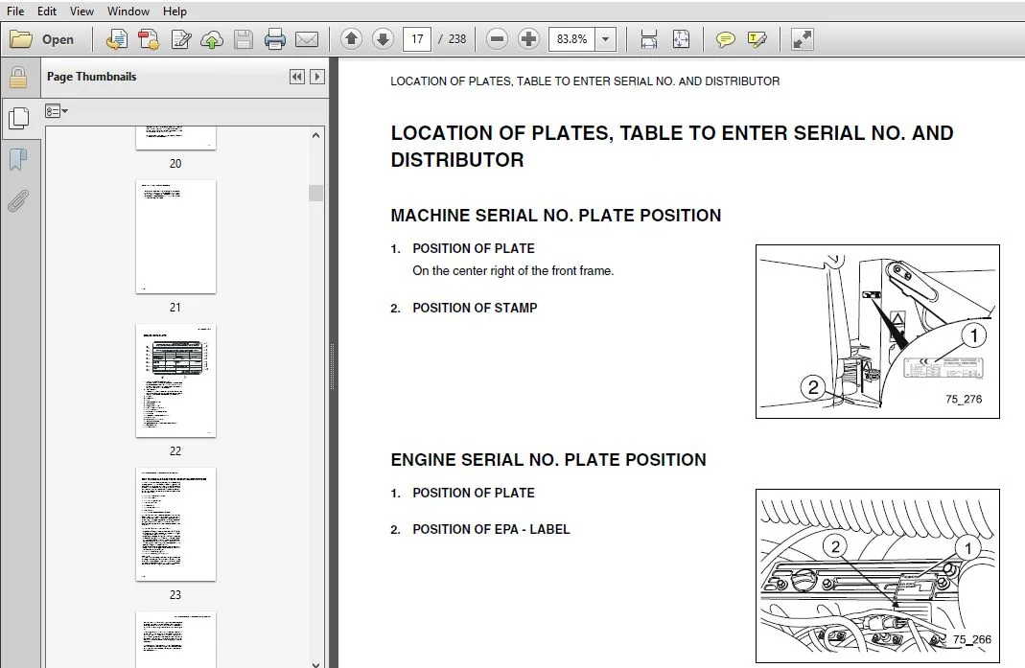Viewport: 1025px width, 668px height.
Task: Open the Page Thumbnails panel icon
Action: (x=18, y=118)
